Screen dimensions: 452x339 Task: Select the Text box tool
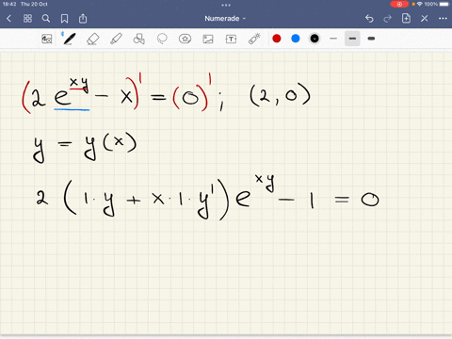click(x=231, y=39)
